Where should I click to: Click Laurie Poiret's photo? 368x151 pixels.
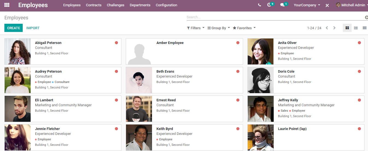pos(261,137)
